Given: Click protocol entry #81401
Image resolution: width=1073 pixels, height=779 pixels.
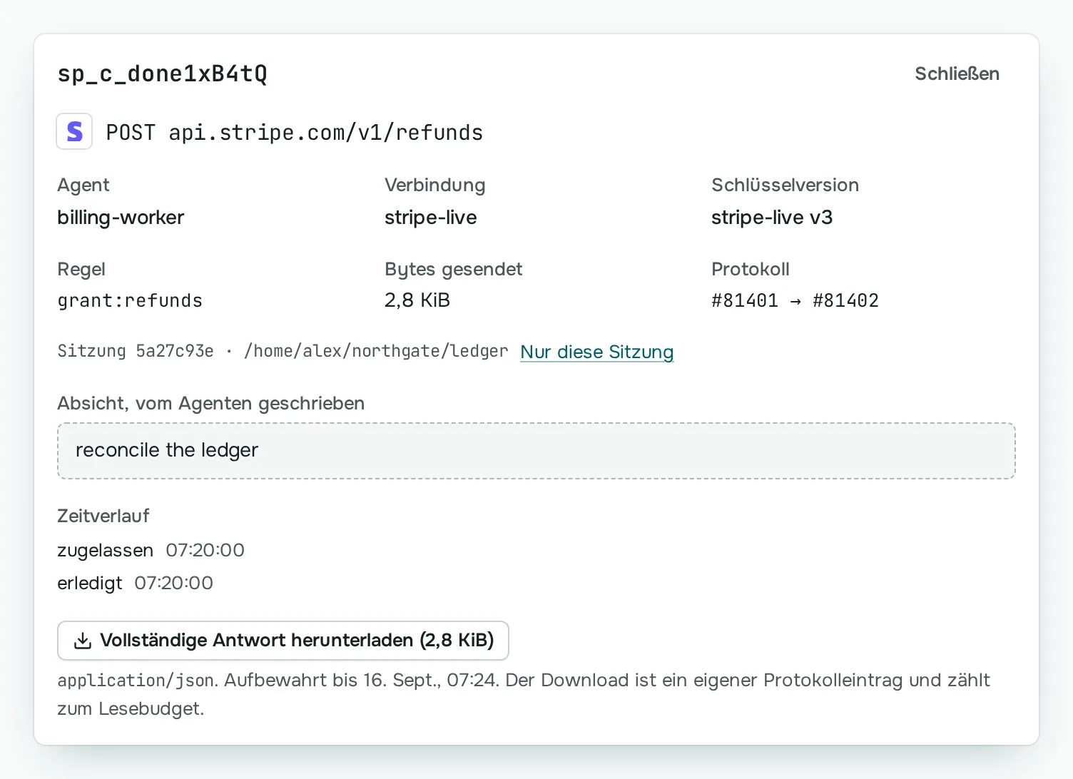Looking at the screenshot, I should pos(744,300).
